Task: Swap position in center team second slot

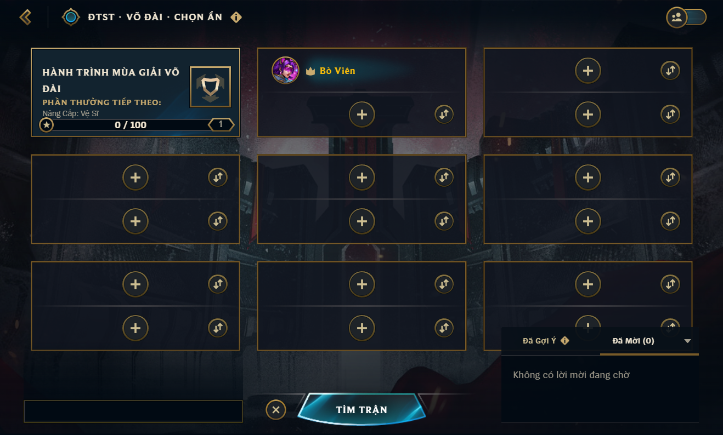Action: click(x=444, y=221)
